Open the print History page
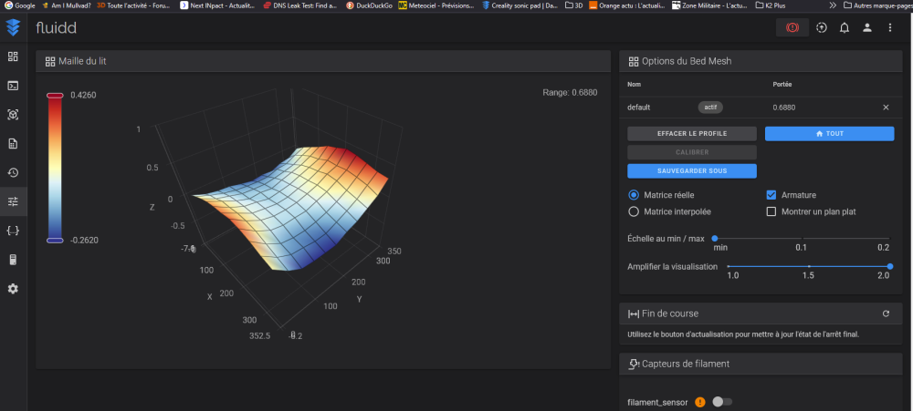Viewport: 913px width, 411px height. click(x=13, y=172)
